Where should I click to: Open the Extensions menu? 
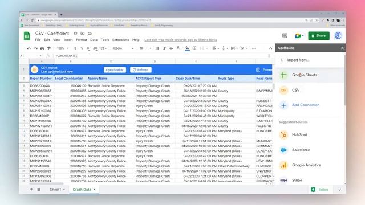120,40
